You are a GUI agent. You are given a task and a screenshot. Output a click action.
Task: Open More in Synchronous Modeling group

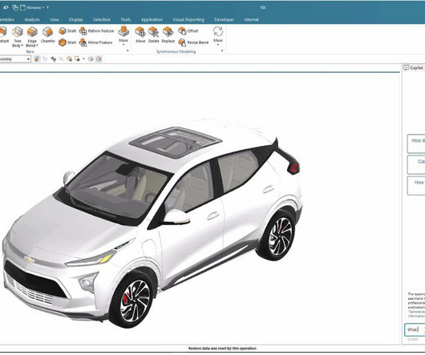(218, 35)
